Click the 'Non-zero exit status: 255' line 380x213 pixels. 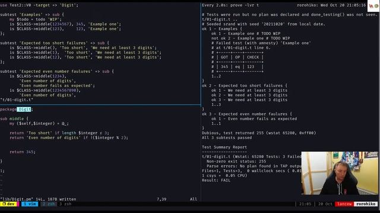point(236,162)
